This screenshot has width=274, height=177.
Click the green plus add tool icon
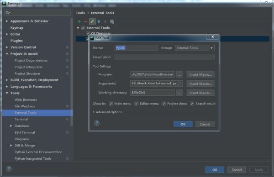(79, 21)
